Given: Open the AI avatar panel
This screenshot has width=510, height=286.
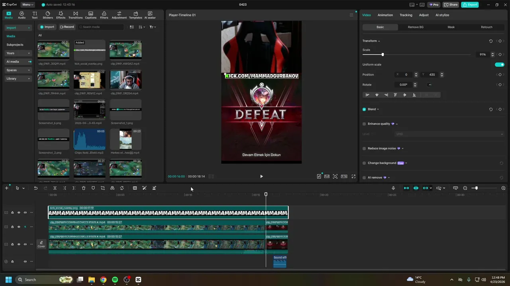Looking at the screenshot, I should click(150, 15).
